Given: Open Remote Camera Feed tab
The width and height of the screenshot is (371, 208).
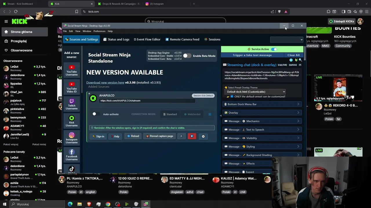Looking at the screenshot, I should click(182, 39).
